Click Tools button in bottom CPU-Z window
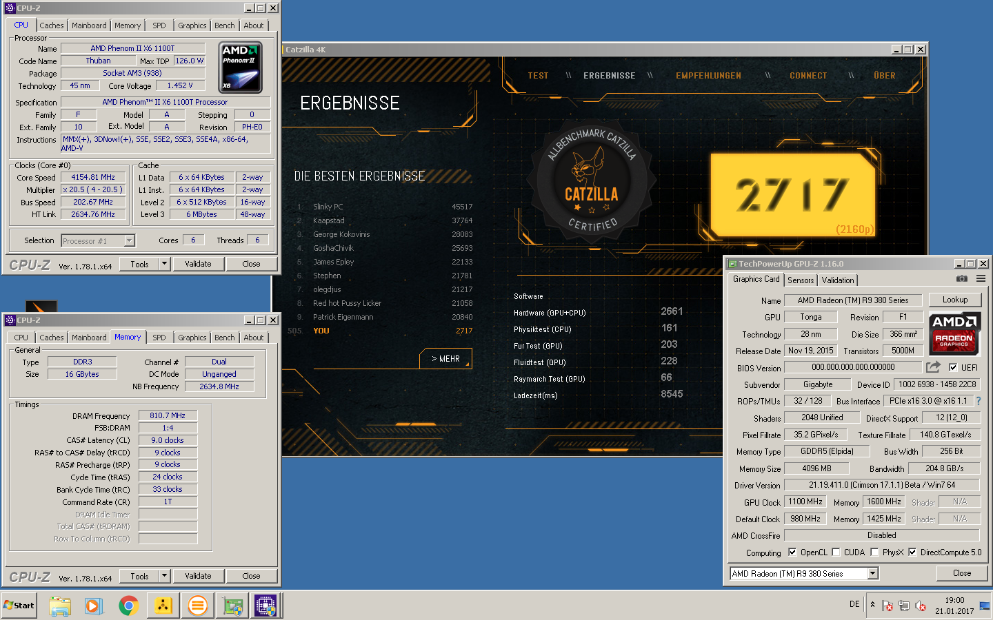Screen dimensions: 993x620 tap(139, 576)
